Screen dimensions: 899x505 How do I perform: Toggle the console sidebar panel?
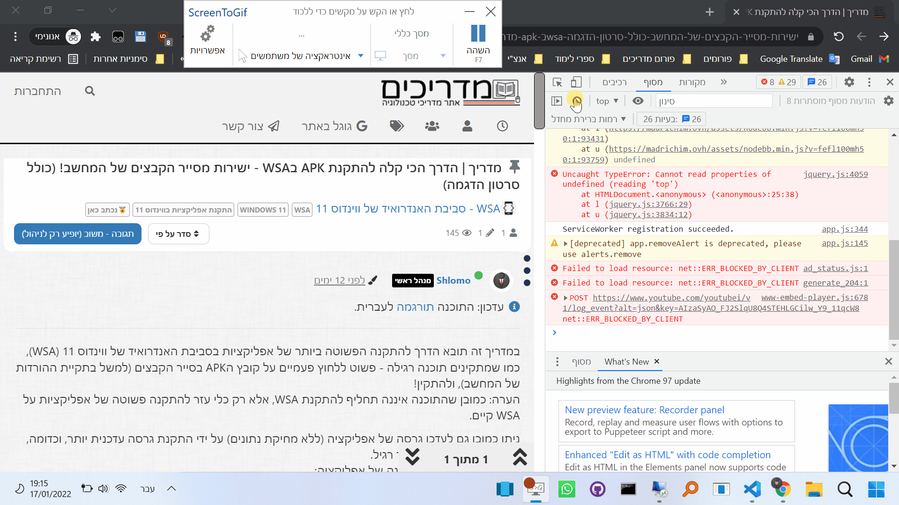557,101
